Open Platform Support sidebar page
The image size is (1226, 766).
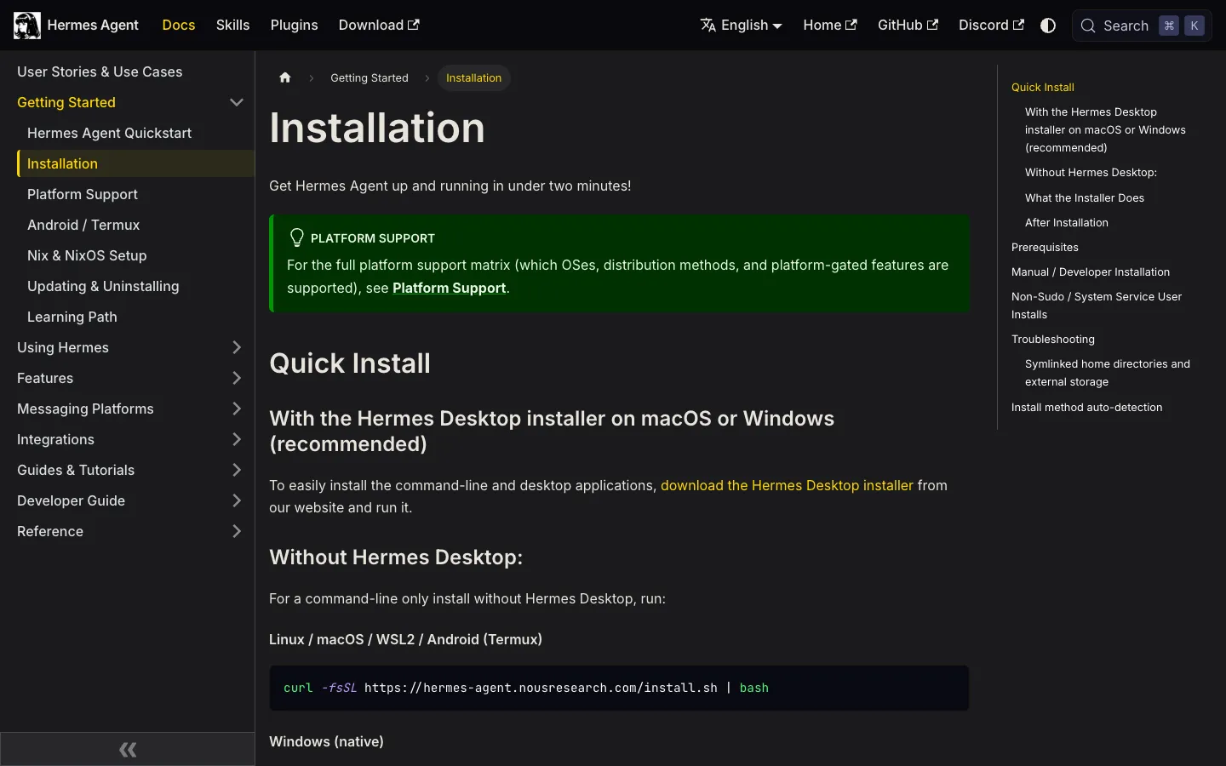click(x=83, y=194)
